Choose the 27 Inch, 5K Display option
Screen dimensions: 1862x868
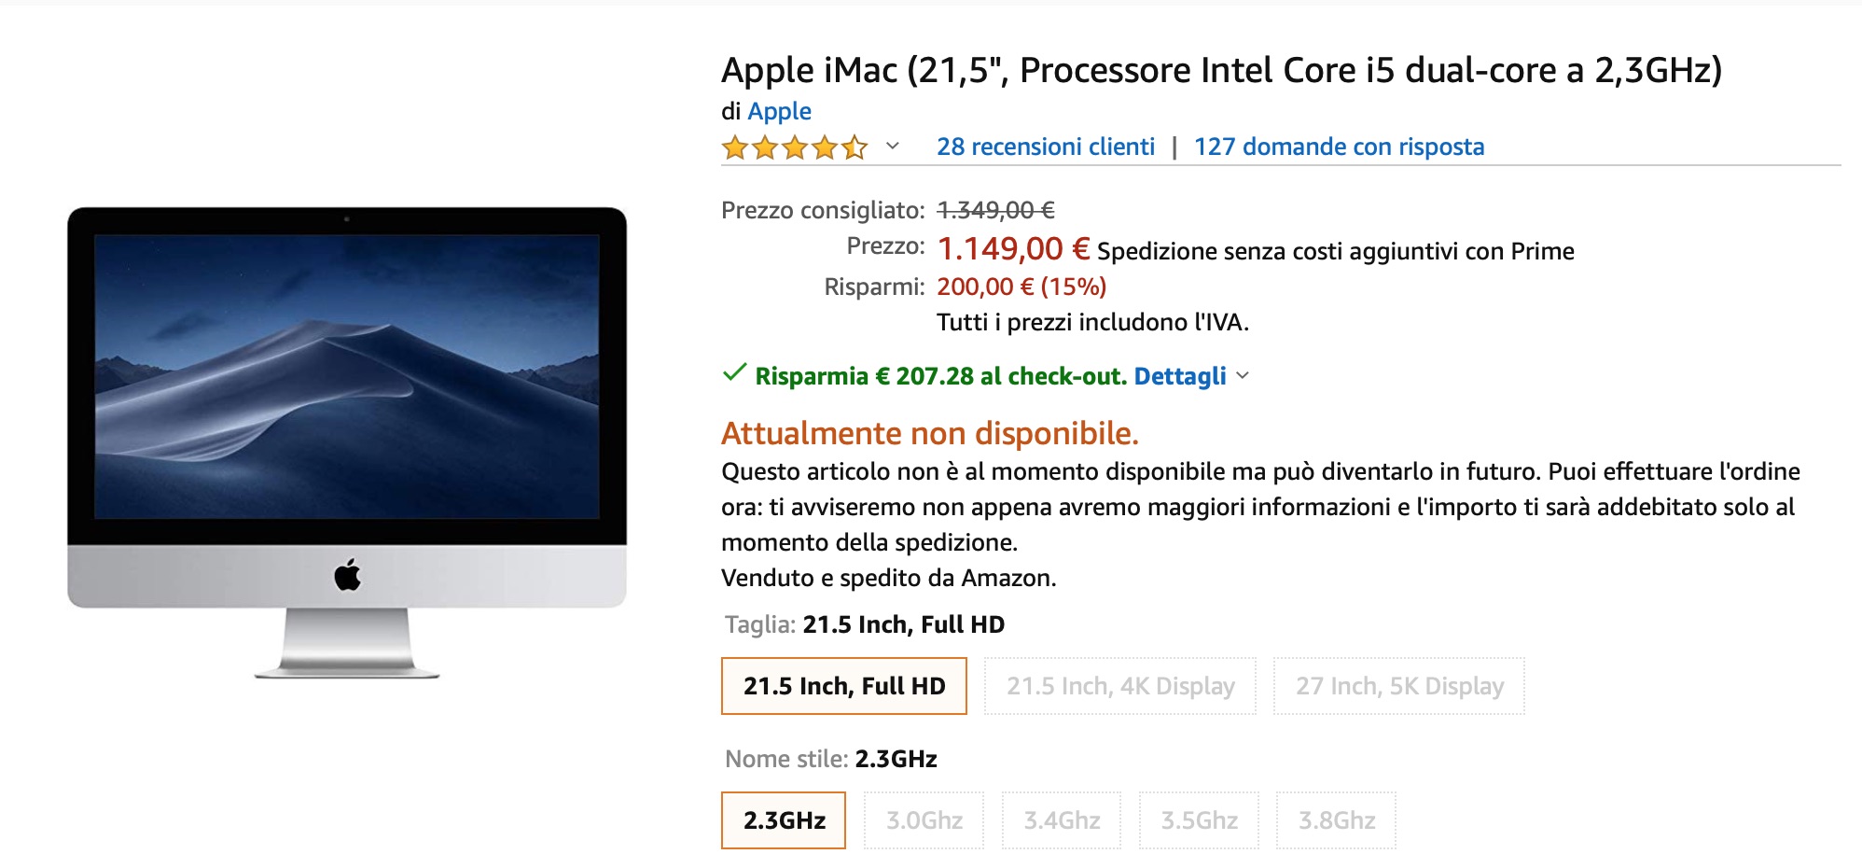(x=1398, y=686)
